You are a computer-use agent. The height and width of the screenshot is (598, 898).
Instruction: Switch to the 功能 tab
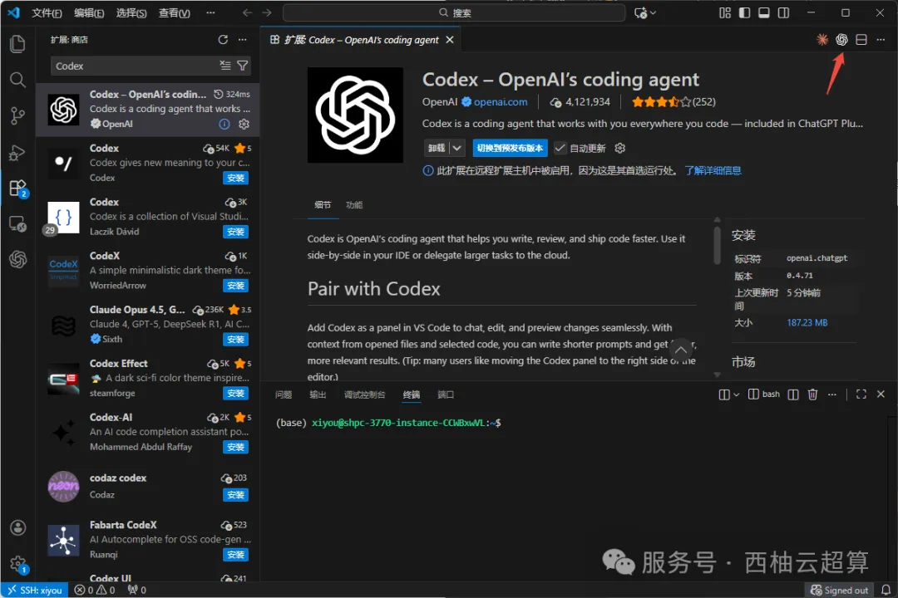354,205
